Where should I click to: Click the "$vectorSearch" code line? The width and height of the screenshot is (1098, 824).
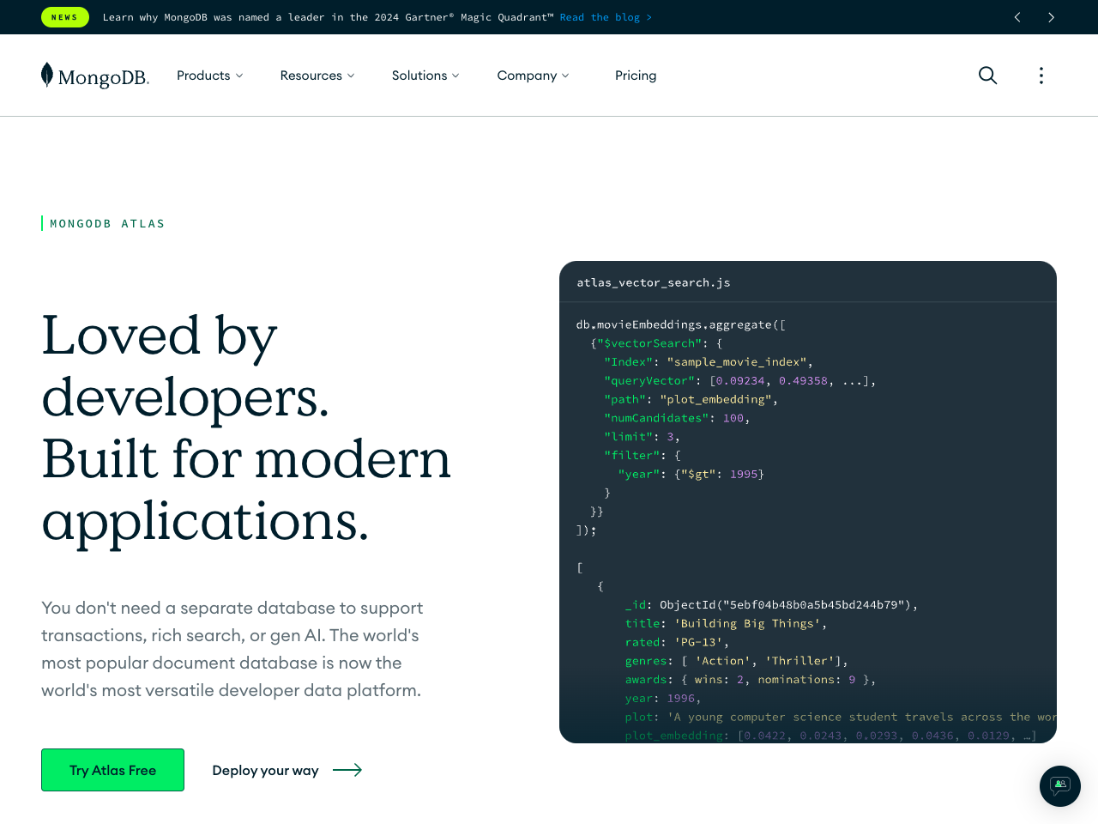[x=657, y=343]
